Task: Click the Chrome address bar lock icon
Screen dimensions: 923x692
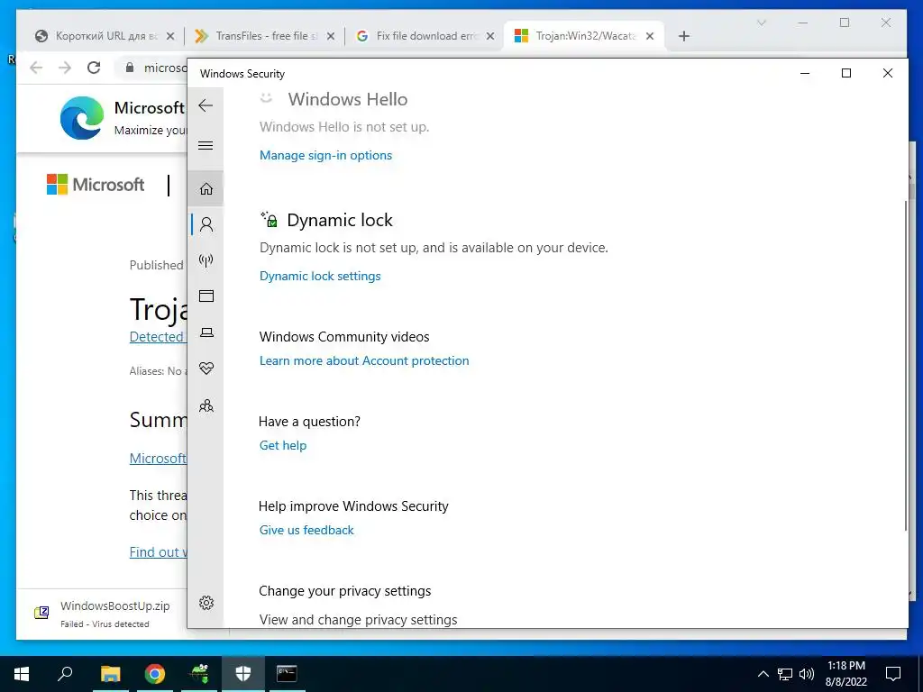Action: (130, 68)
